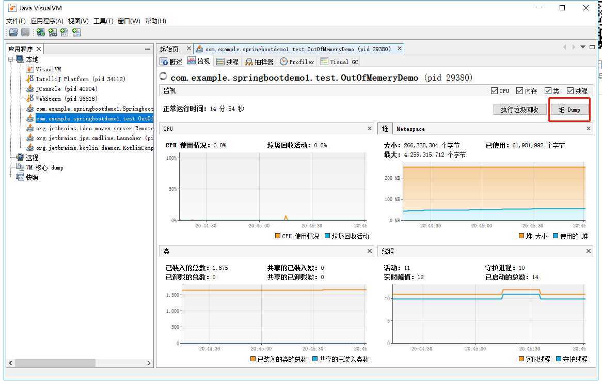Viewport: 602px width, 384px height.
Task: Click the 堆 Dump button
Action: (x=569, y=110)
